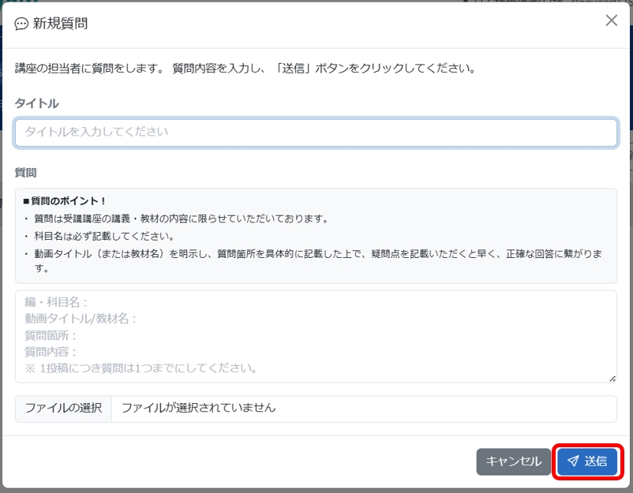Open the file picker via ファイルの選択 button
Screen dimensions: 633x493
point(62,409)
